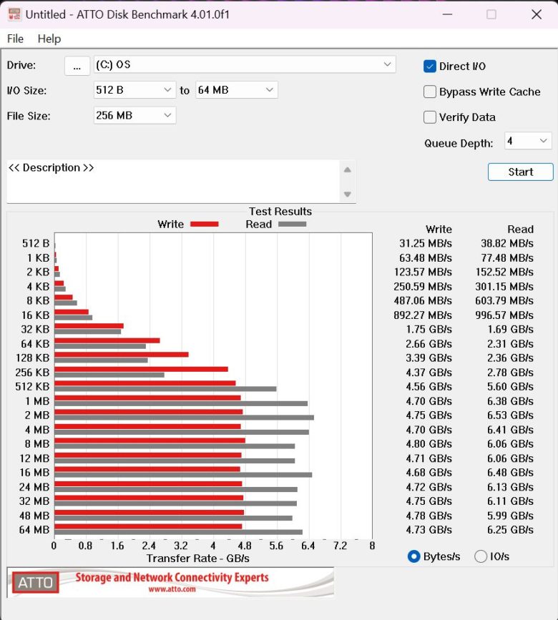Click the Read column header in results
558x620 pixels.
coord(520,229)
